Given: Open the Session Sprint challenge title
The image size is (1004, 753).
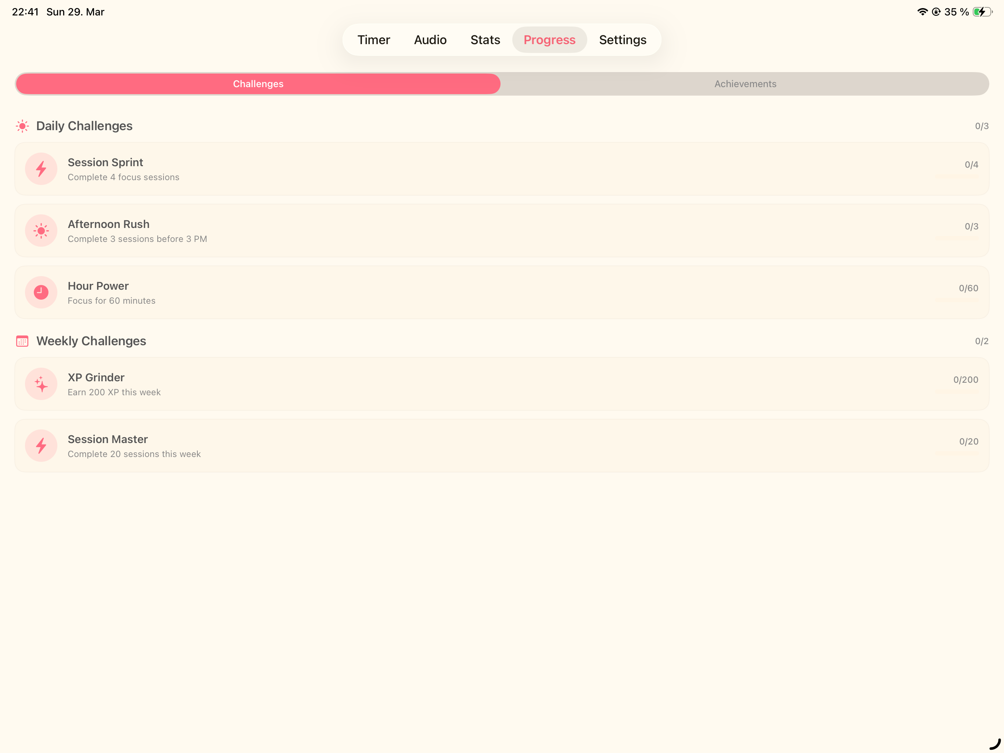Looking at the screenshot, I should click(105, 163).
